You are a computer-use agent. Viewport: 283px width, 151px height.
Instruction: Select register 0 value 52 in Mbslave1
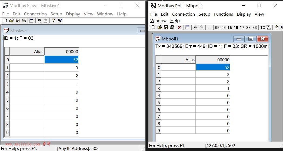[61, 60]
